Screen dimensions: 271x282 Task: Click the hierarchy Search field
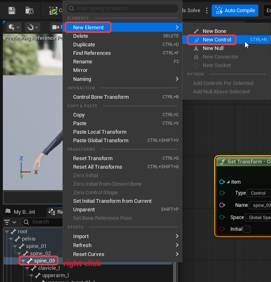[42, 222]
